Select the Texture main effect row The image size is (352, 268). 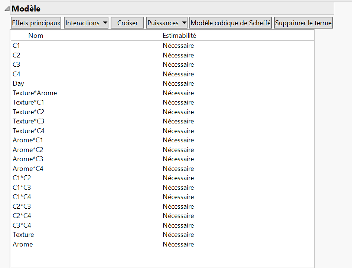[23, 235]
